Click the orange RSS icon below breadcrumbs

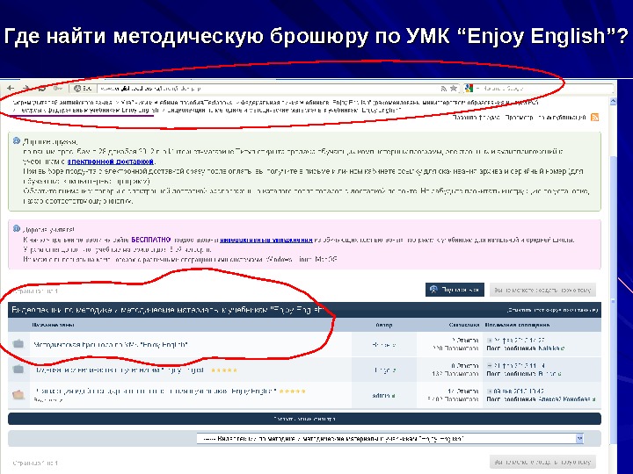pyautogui.click(x=594, y=118)
